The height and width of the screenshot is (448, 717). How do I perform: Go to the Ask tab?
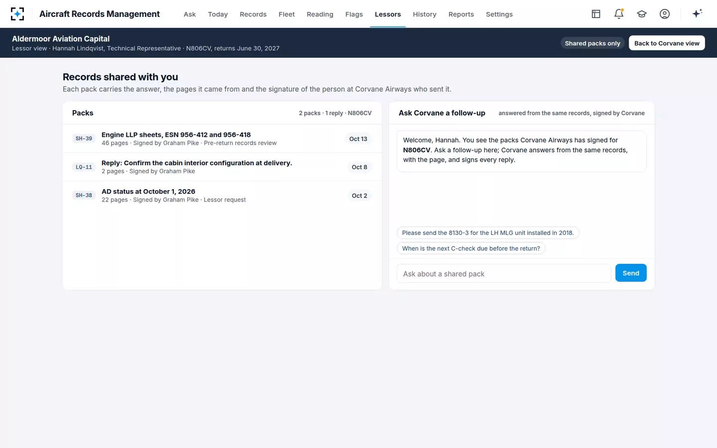tap(190, 14)
